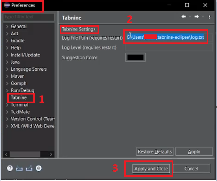Click the Cancel button
The height and width of the screenshot is (181, 217).
191,169
